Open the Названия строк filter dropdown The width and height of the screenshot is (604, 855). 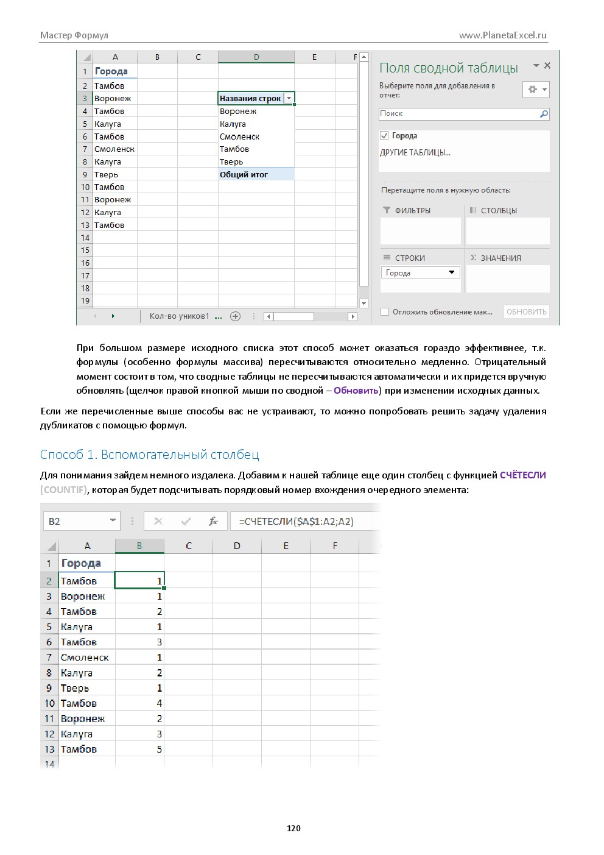pyautogui.click(x=289, y=98)
